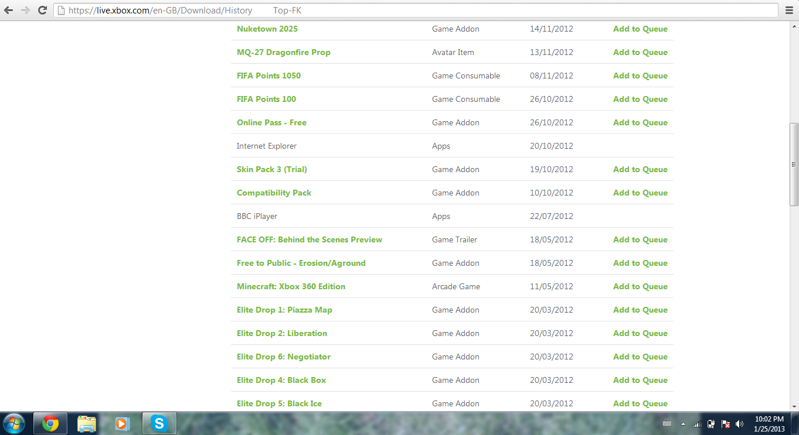Screen dimensions: 799x435
Task: Add MQ-27 Dragonfire Prop to Queue
Action: coord(640,52)
